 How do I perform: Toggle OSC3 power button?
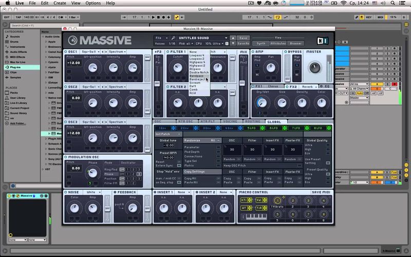pyautogui.click(x=66, y=122)
